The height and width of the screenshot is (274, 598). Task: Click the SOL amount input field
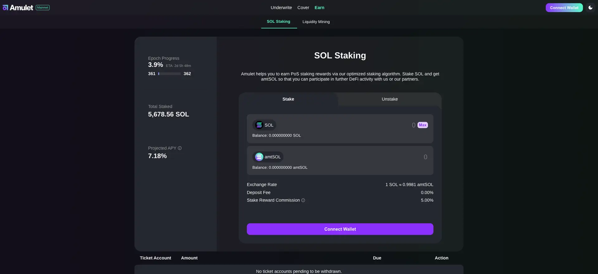point(374,125)
